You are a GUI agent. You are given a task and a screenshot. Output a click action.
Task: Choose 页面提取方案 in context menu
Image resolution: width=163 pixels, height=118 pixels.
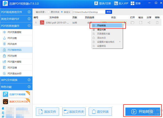(x=107, y=34)
